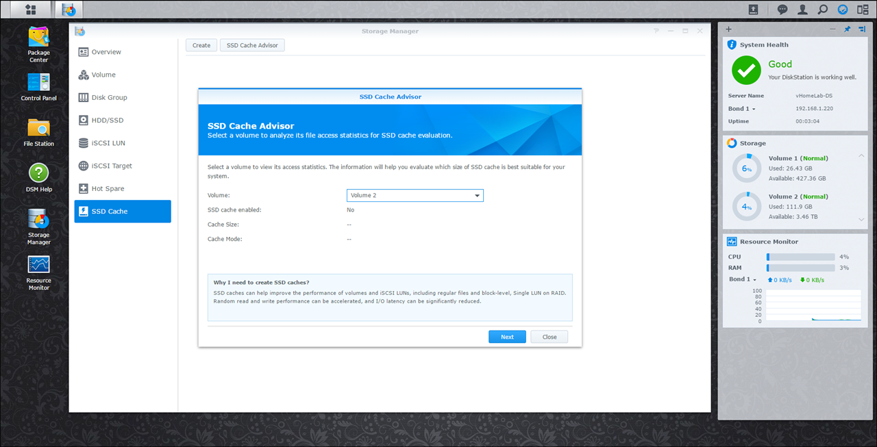The image size is (877, 447).
Task: Click the search magnifier icon in taskbar
Action: 822,10
